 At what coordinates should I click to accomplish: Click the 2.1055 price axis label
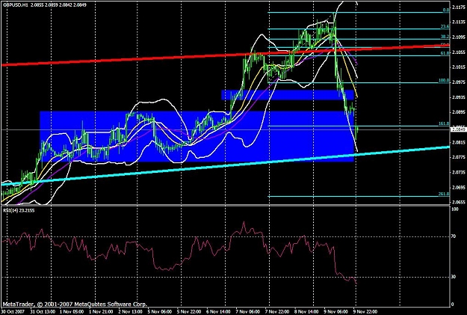coord(457,52)
